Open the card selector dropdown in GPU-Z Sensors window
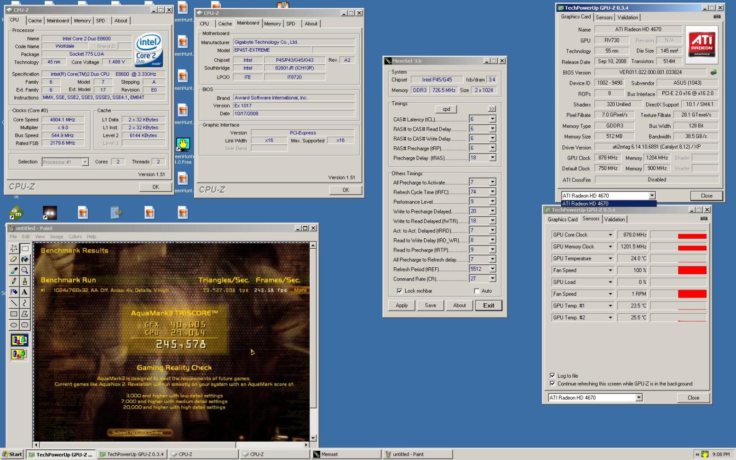This screenshot has width=736, height=460. (x=639, y=397)
